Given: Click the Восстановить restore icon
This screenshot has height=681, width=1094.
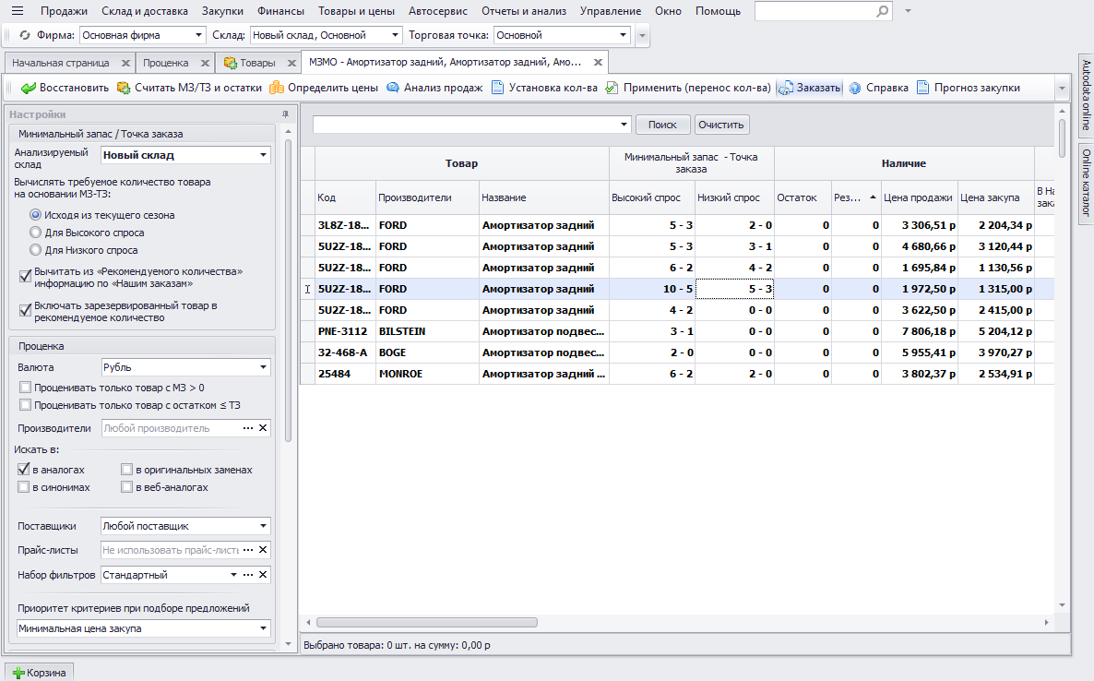Looking at the screenshot, I should [x=29, y=88].
